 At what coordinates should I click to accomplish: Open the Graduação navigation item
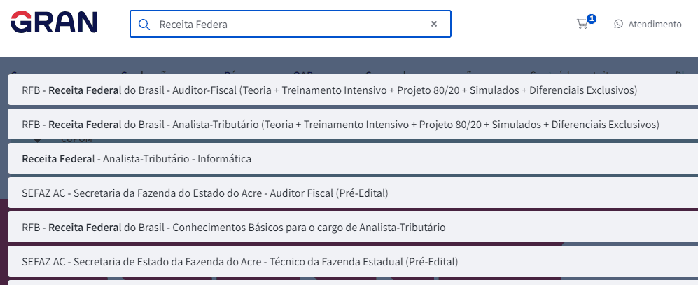pyautogui.click(x=146, y=72)
